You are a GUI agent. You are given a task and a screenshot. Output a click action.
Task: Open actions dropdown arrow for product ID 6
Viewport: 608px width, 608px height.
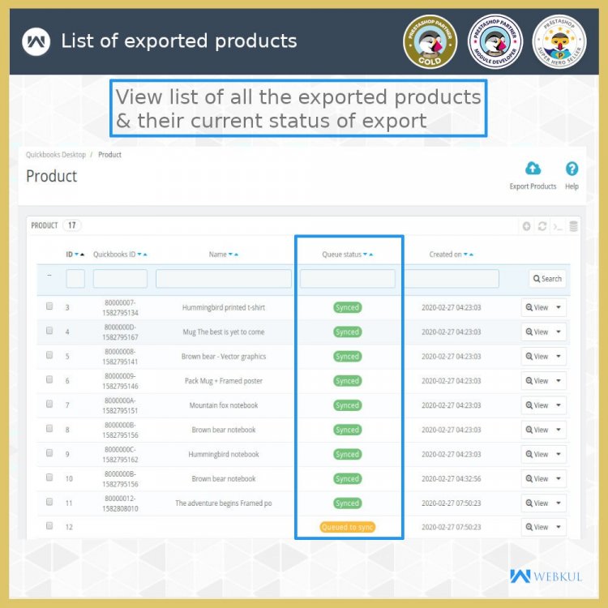click(559, 381)
